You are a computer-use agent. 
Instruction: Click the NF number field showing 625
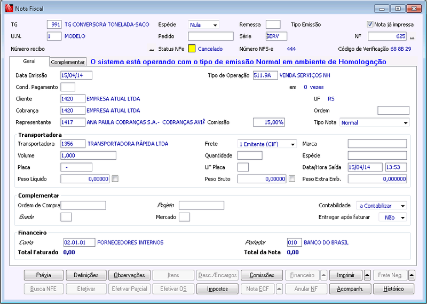click(x=388, y=36)
